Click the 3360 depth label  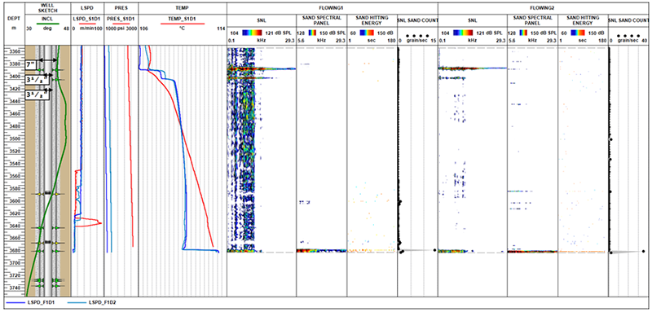[x=14, y=51]
